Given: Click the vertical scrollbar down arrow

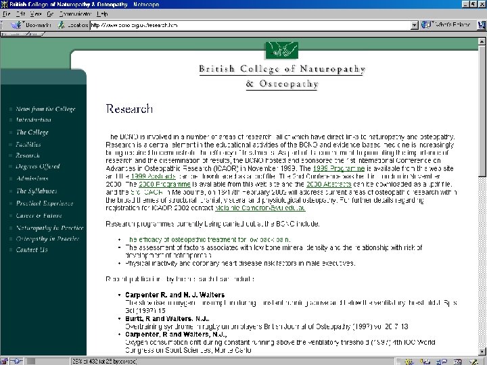Looking at the screenshot, I should click(482, 351).
